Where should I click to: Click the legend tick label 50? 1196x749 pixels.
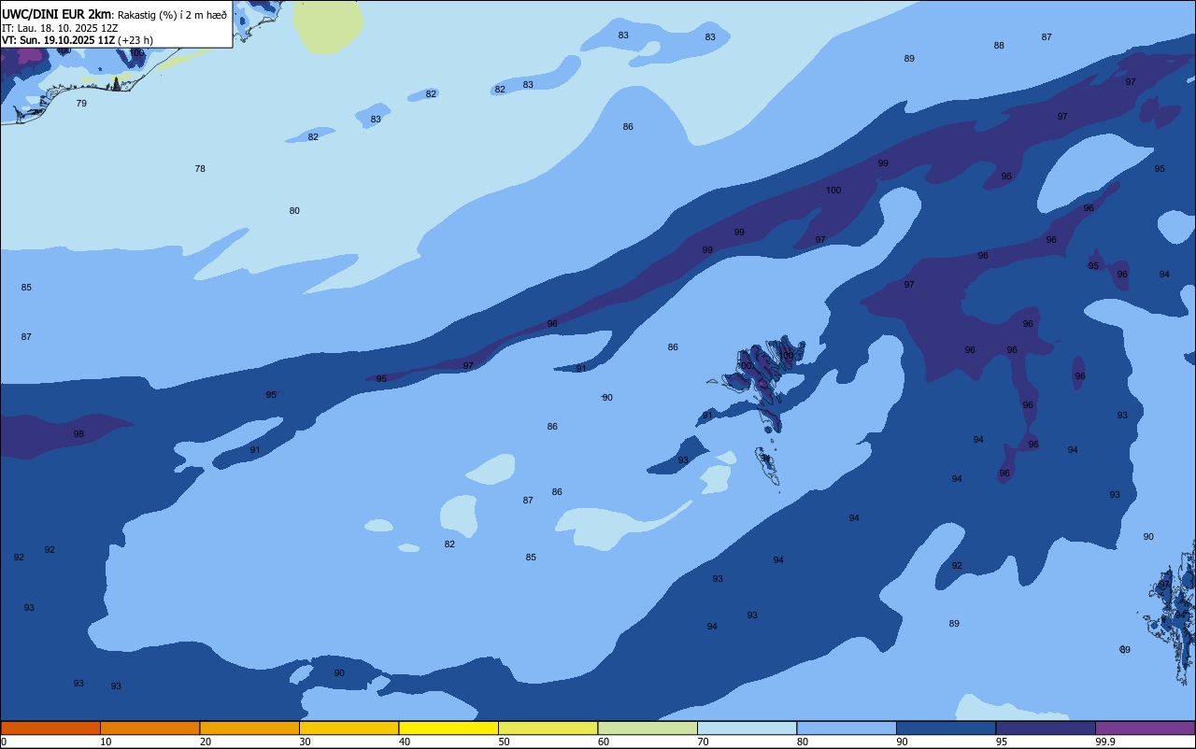(x=504, y=742)
